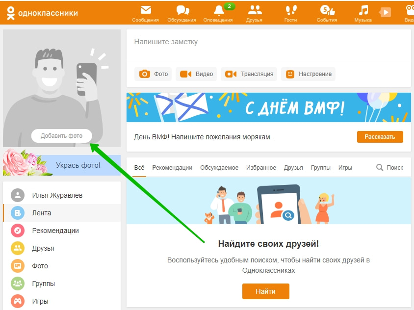
Task: Open Друзья icon in top bar
Action: pyautogui.click(x=255, y=10)
